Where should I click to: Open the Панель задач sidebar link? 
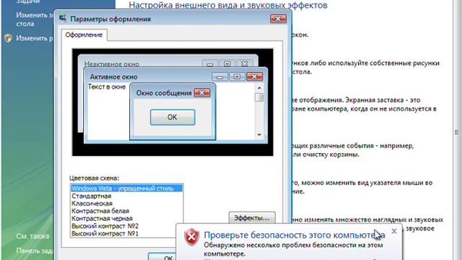tap(34, 251)
